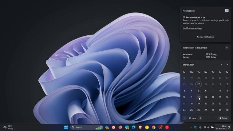Click the March 2024 month label
Screen dimensions: 233x131
(189, 65)
